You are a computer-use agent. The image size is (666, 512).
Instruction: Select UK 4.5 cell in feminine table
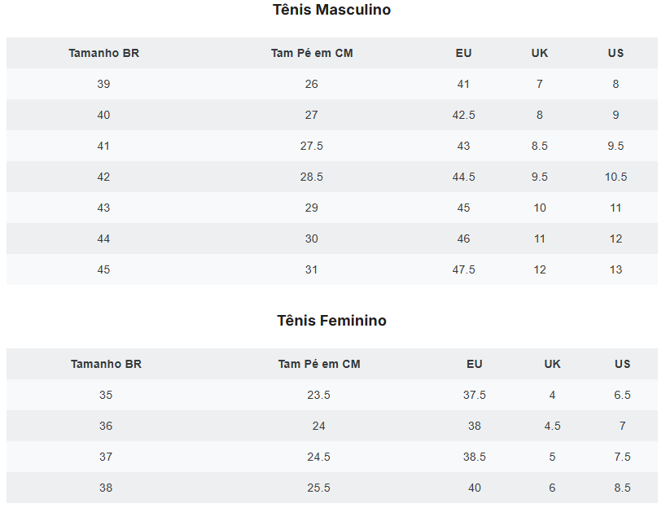tap(552, 426)
